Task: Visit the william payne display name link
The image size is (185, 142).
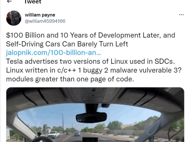Action: 40,15
